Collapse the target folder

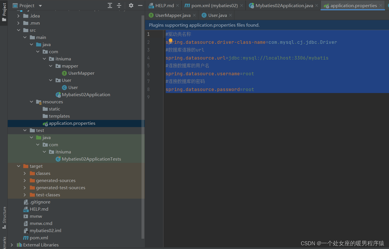coord(19,166)
